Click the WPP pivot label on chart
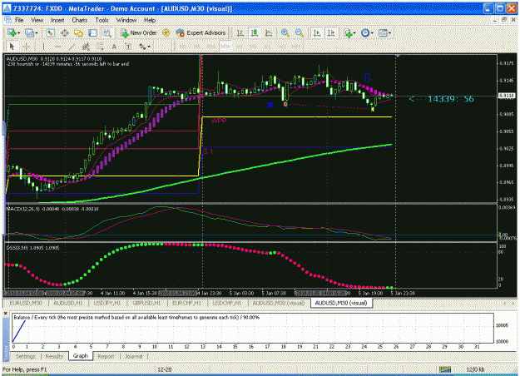This screenshot has width=520, height=376. tap(219, 121)
